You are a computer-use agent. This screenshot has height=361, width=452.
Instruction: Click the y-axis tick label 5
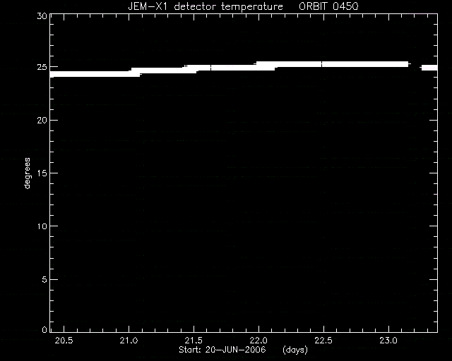[44, 279]
